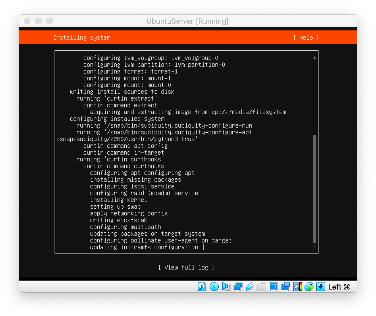Open the network adapters status icon
The height and width of the screenshot is (316, 376).
[x=238, y=287]
